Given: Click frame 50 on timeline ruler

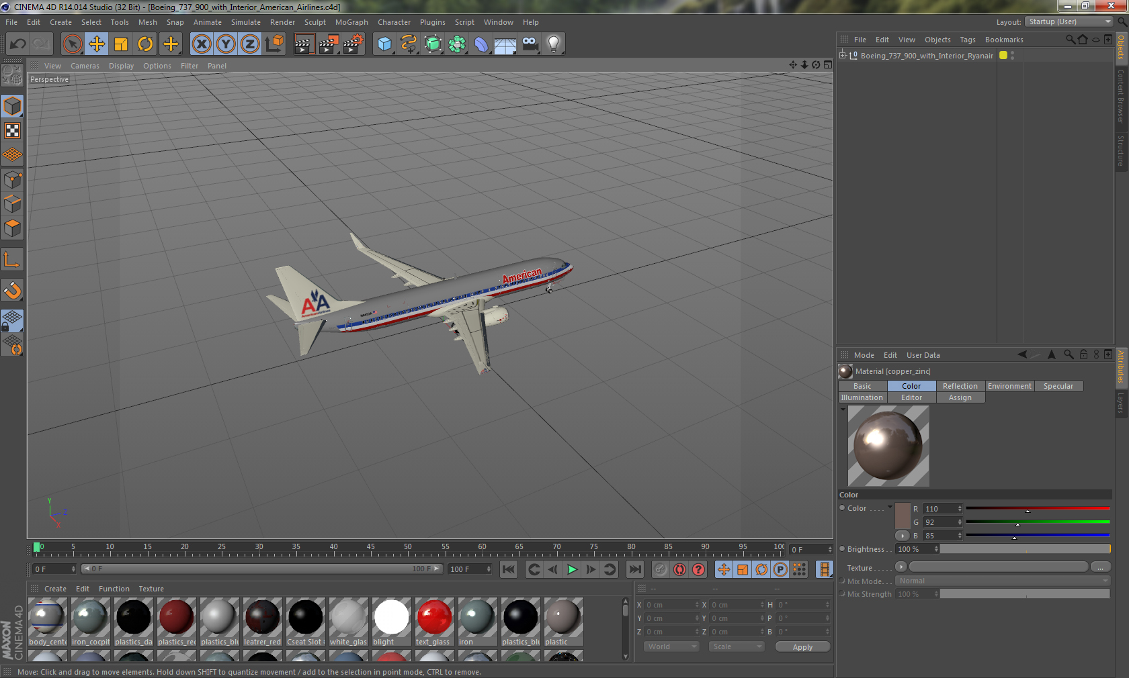Looking at the screenshot, I should 408,548.
